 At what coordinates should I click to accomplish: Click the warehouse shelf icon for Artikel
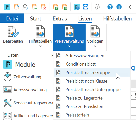pyautogui.click(x=7, y=116)
